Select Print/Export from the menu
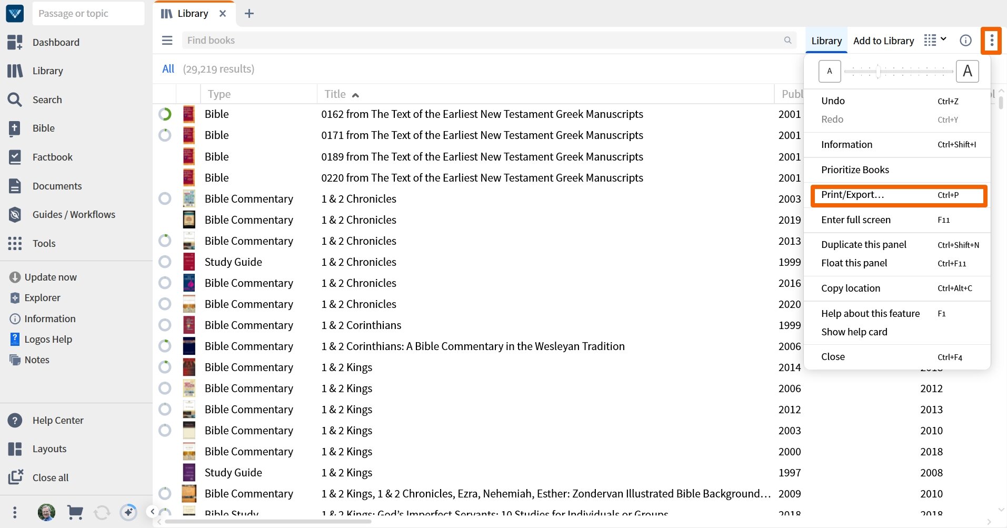The width and height of the screenshot is (1007, 528). tap(898, 195)
